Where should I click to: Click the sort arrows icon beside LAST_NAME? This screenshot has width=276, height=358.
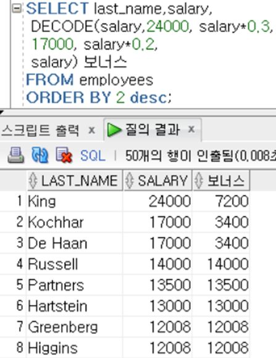[33, 181]
